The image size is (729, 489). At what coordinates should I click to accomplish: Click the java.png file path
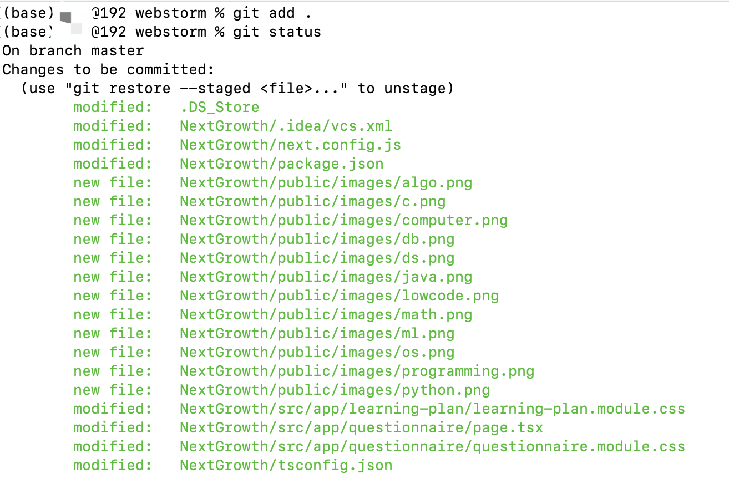[x=326, y=277]
